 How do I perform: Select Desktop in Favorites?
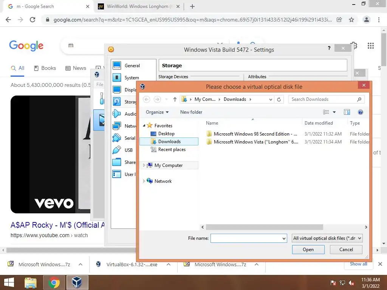166,134
